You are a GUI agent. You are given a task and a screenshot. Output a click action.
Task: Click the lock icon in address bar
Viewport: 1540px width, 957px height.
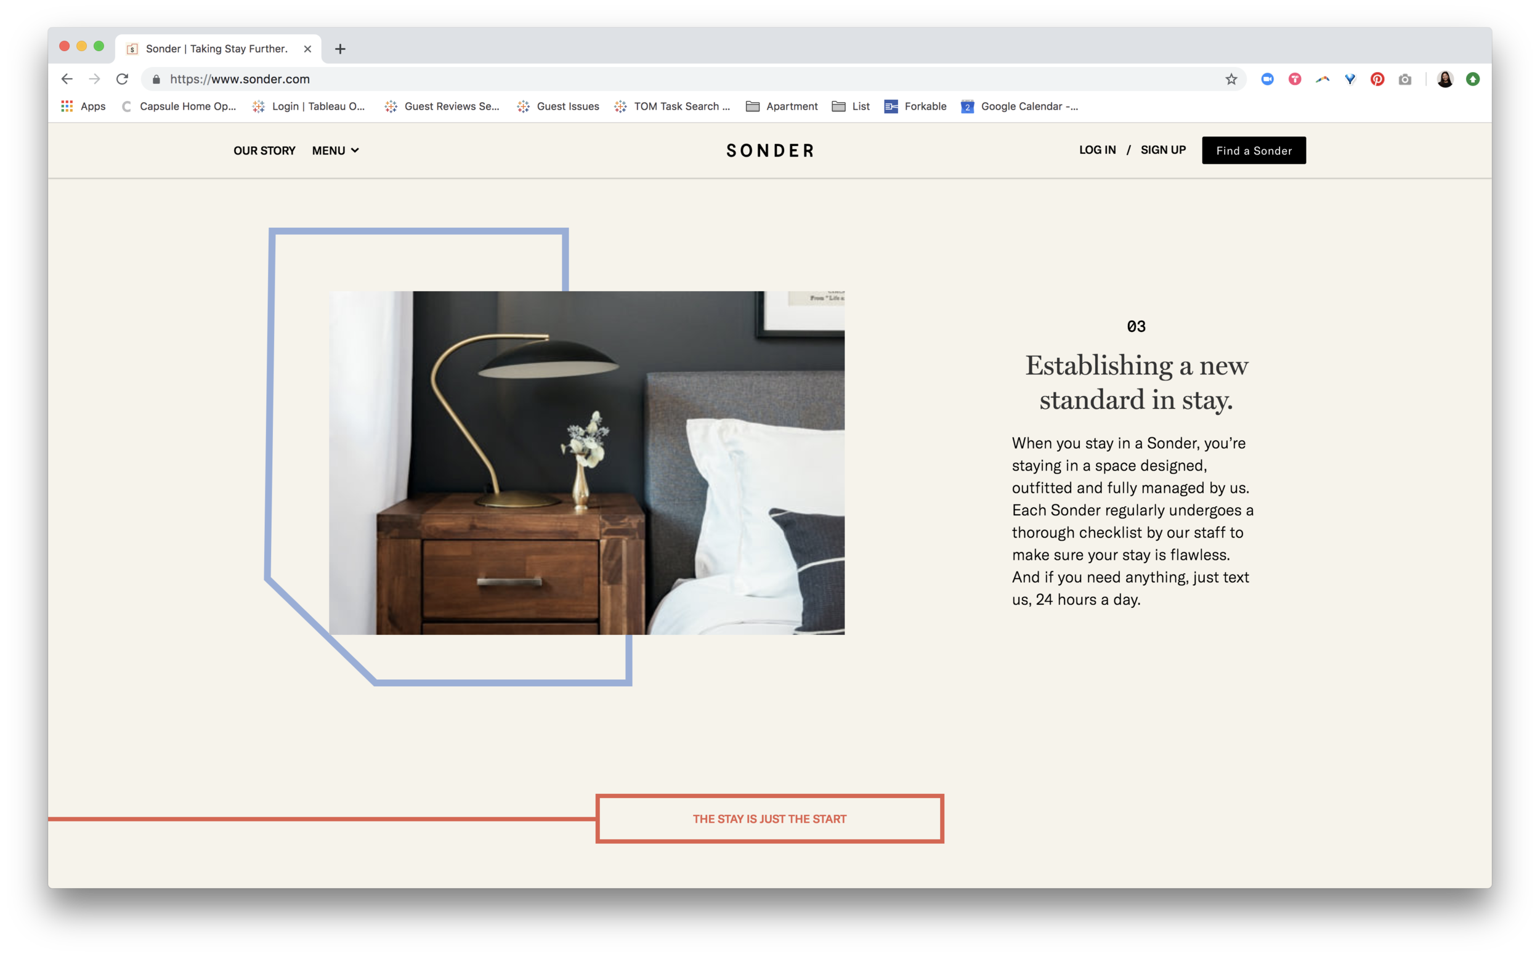156,79
